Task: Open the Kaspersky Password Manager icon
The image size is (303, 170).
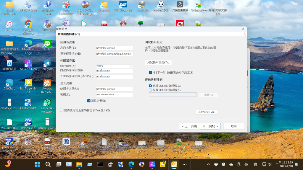Action: [47, 103]
